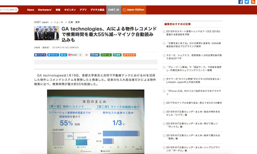Open the Apple 2017 retrospective article in the sidebar
Viewport: 257px width, 154px height.
click(x=194, y=103)
